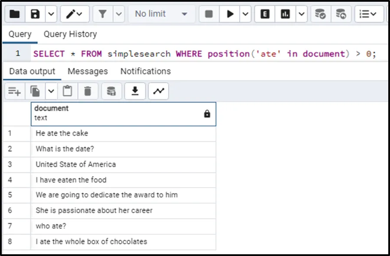Click the Explain (E) icon
The height and width of the screenshot is (256, 390).
(x=265, y=14)
